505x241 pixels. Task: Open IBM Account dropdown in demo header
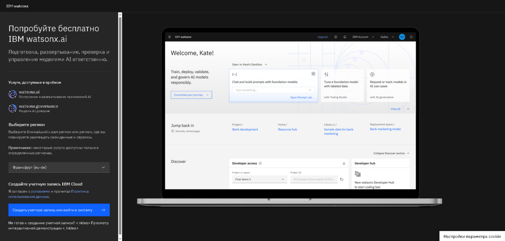[x=363, y=37]
